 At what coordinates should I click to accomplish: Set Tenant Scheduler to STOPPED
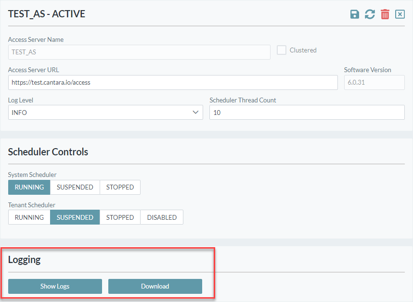click(x=120, y=217)
